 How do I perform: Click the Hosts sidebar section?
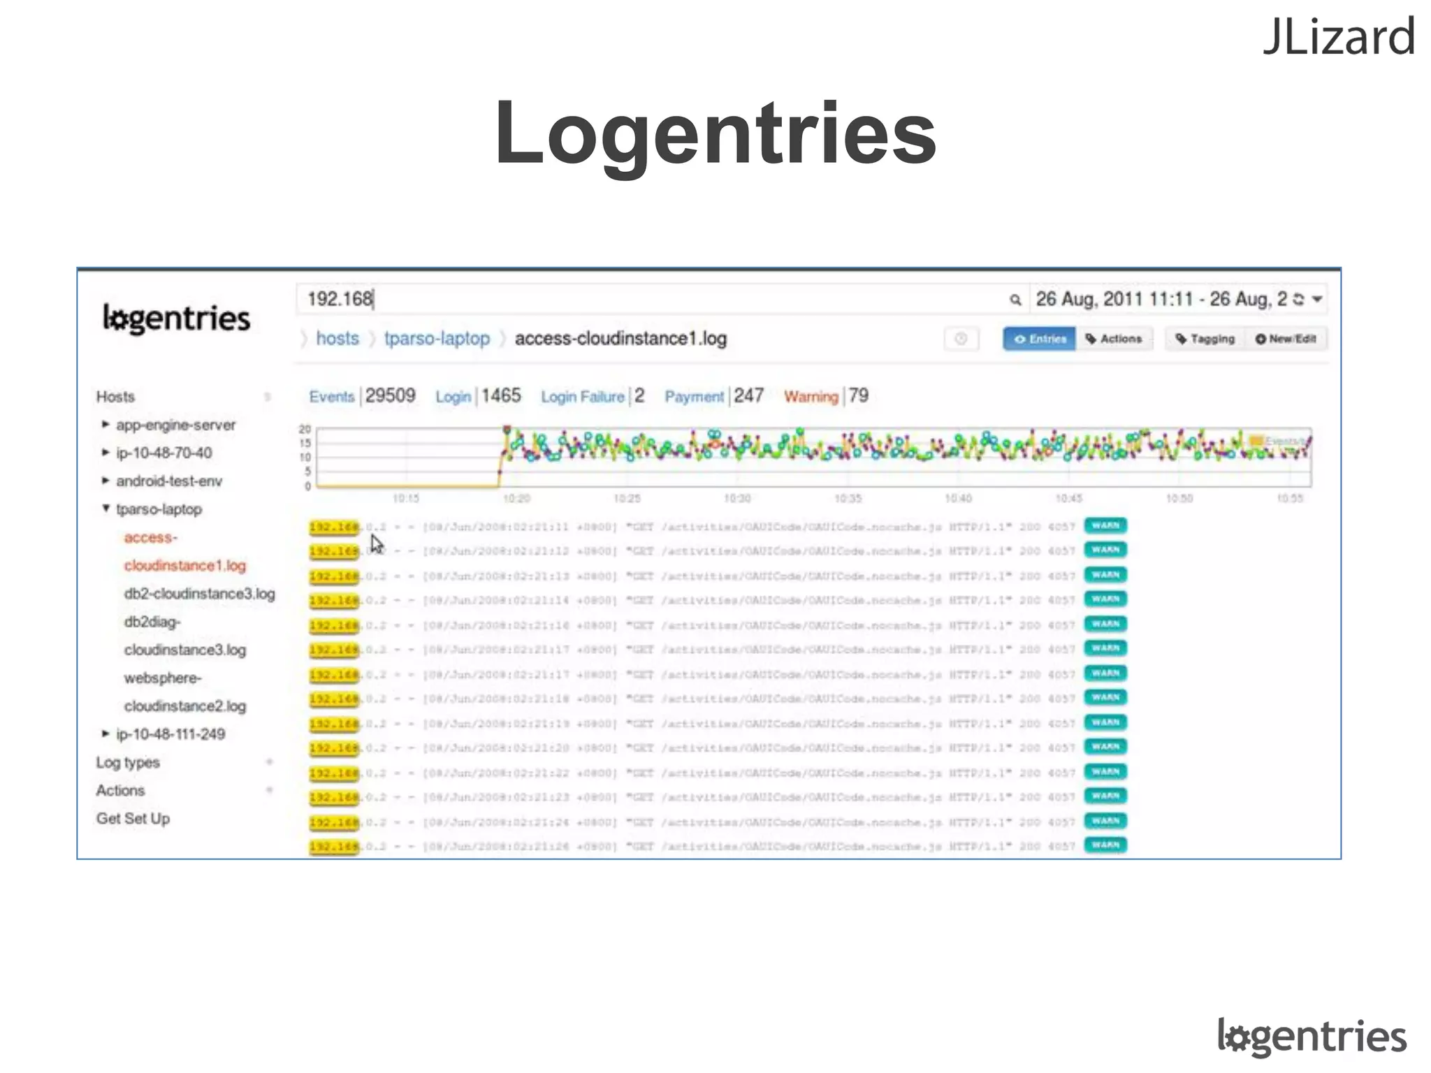[x=115, y=397]
